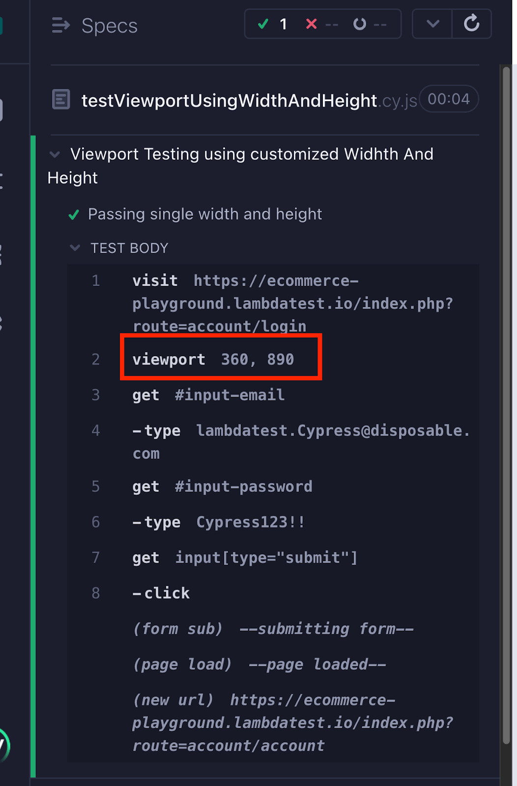Click the green check beside passing test

[x=74, y=215]
